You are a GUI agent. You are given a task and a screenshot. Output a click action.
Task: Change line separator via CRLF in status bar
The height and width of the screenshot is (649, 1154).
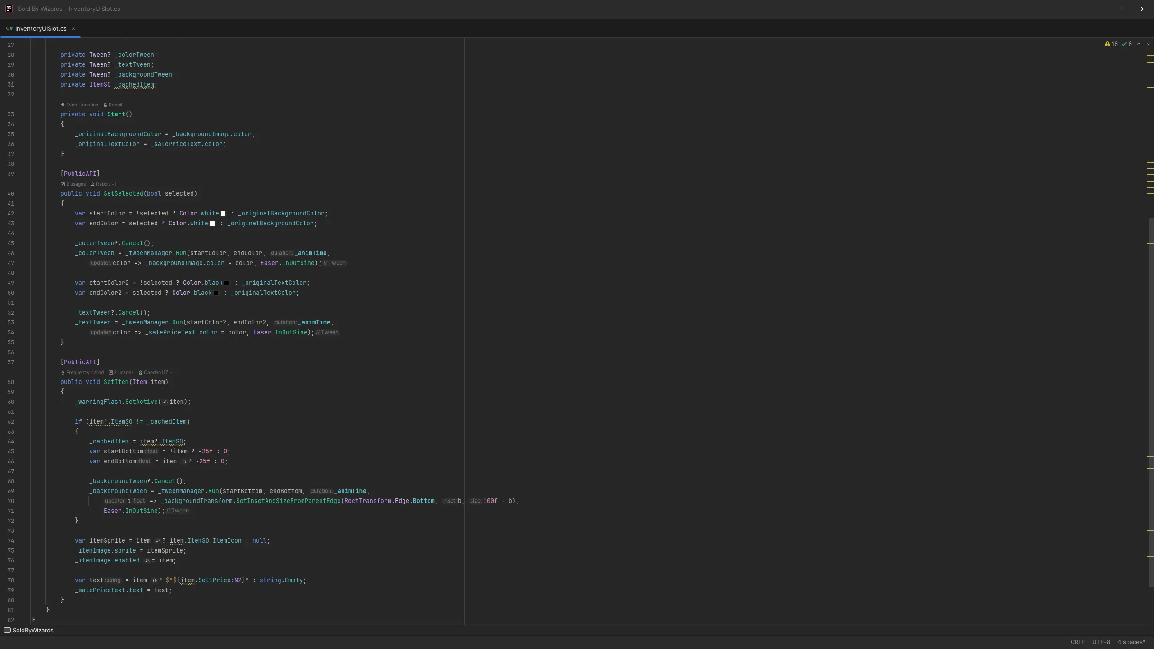pos(1077,642)
